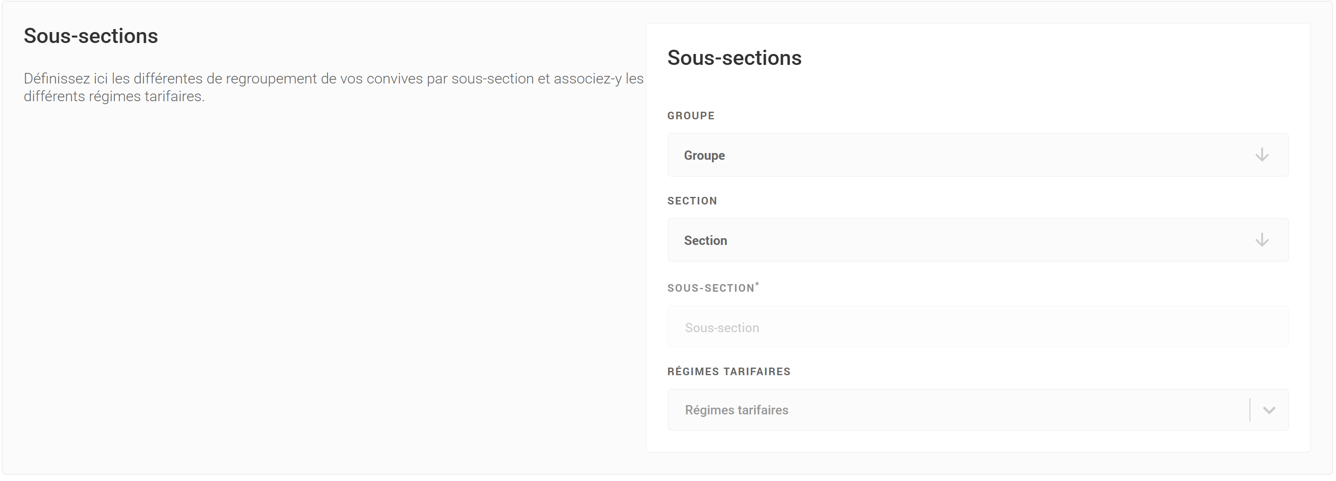
Task: Open the Groupe dropdown field
Action: (977, 155)
